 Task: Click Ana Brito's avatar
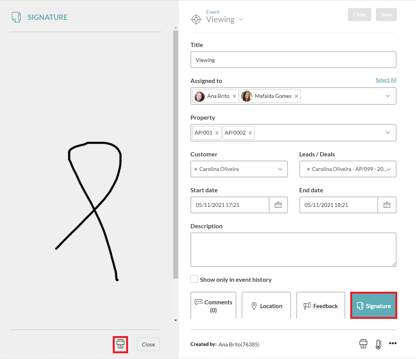coord(199,96)
